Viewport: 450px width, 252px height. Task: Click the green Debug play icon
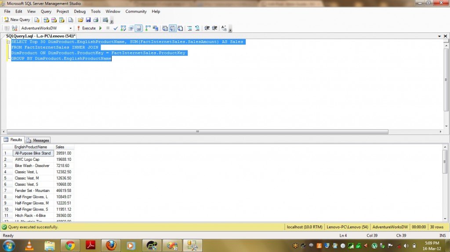point(101,28)
